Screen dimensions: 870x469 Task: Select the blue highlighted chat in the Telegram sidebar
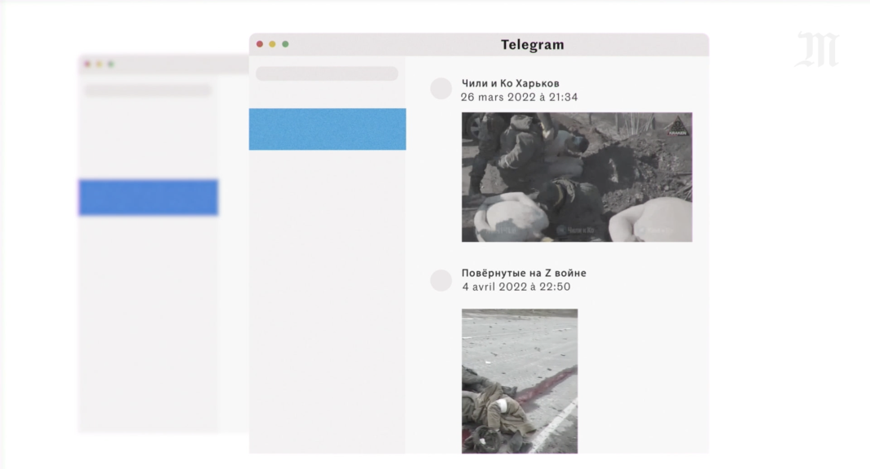click(327, 129)
